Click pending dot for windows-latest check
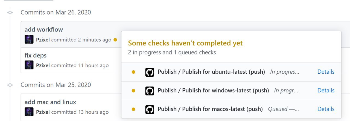350x121 pixels. pos(133,91)
